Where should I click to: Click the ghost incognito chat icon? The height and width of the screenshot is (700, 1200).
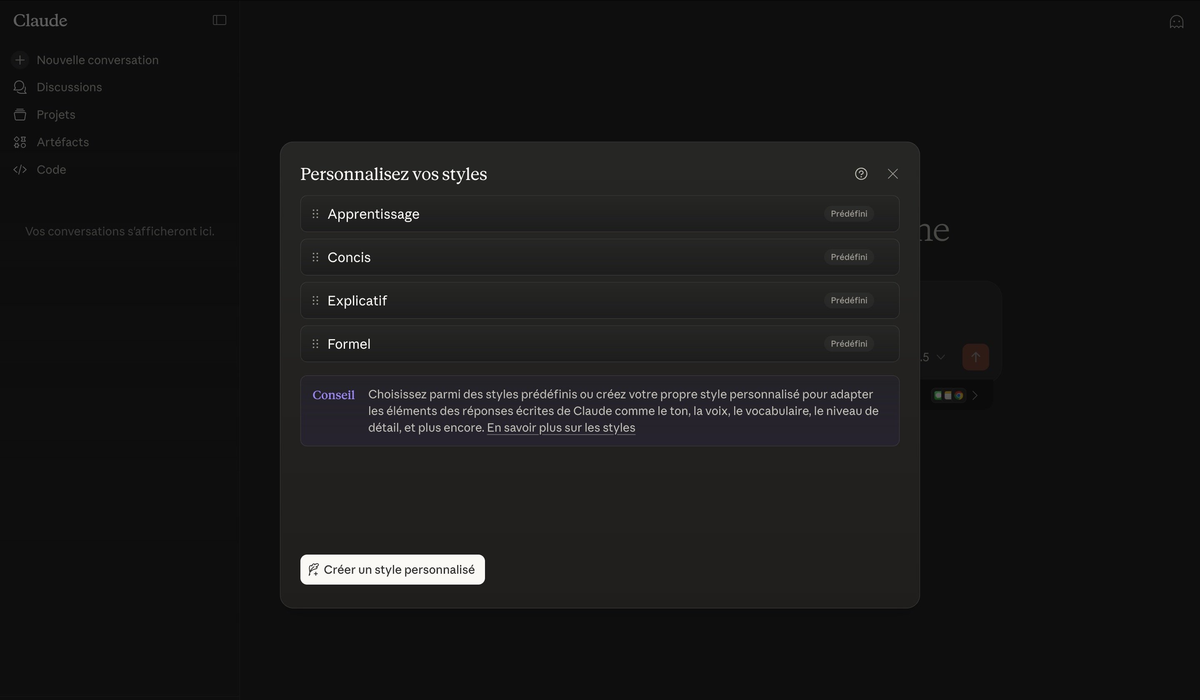1176,22
